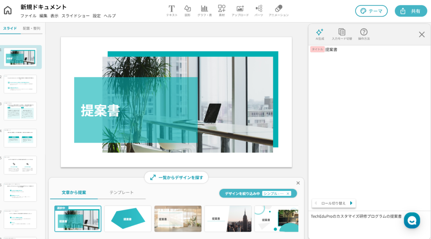The height and width of the screenshot is (239, 431).
Task: Expand 一覧からデザインを探す design list
Action: click(176, 178)
